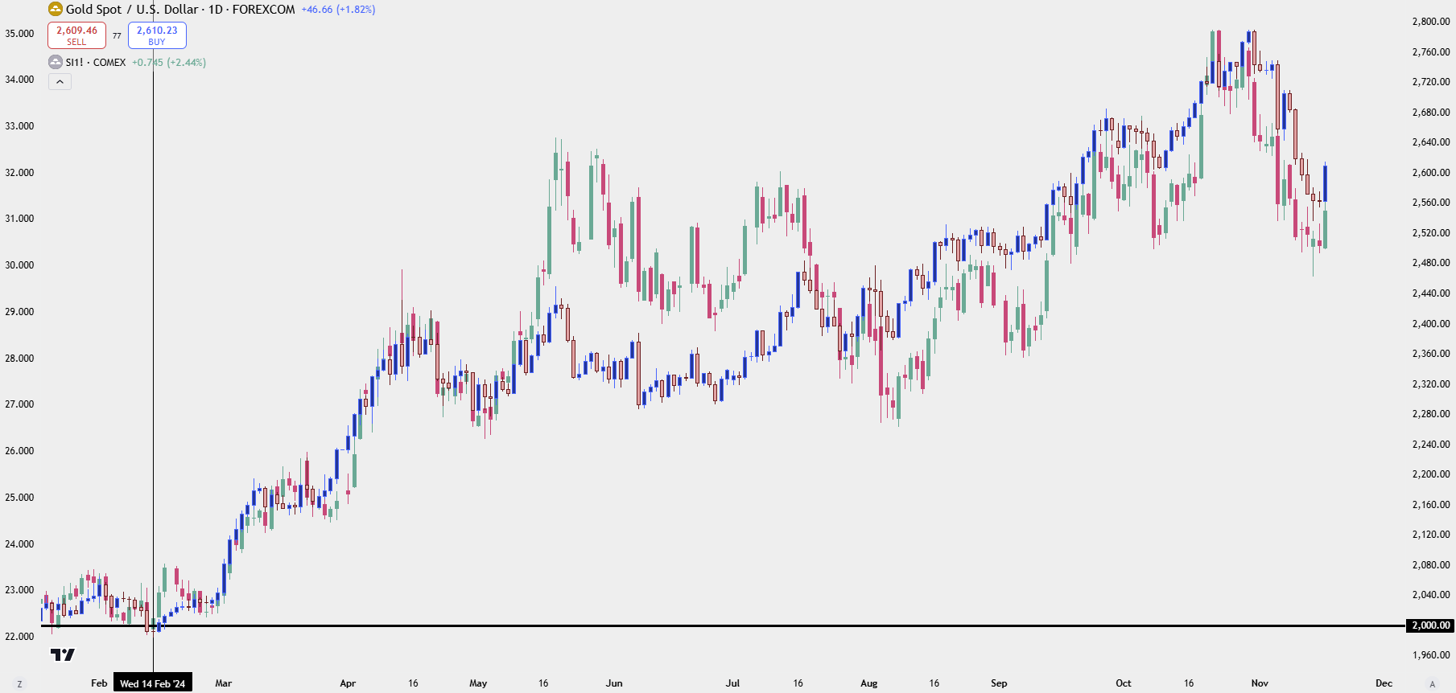Click the Jul label on the time axis
1456x693 pixels.
[x=732, y=683]
